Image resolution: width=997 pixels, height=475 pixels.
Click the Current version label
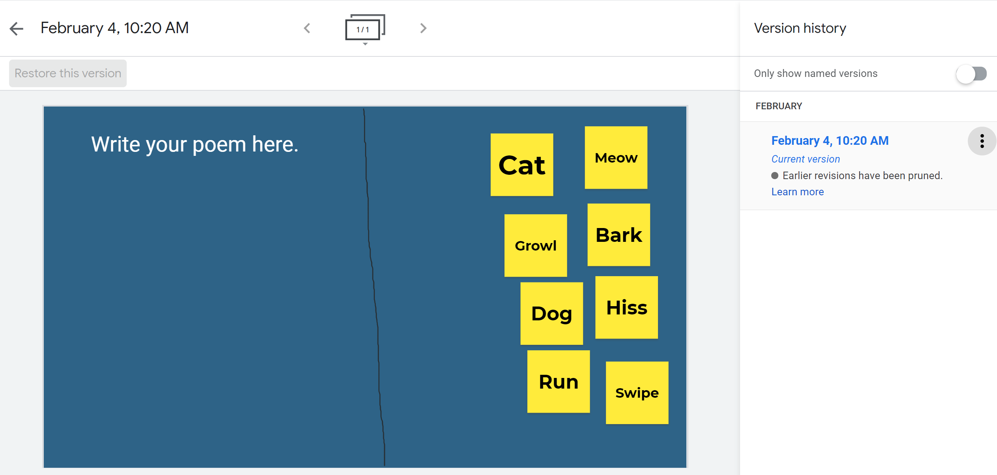pyautogui.click(x=806, y=159)
